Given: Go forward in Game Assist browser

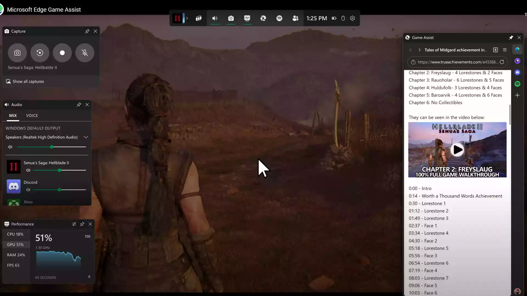Looking at the screenshot, I should (x=419, y=50).
